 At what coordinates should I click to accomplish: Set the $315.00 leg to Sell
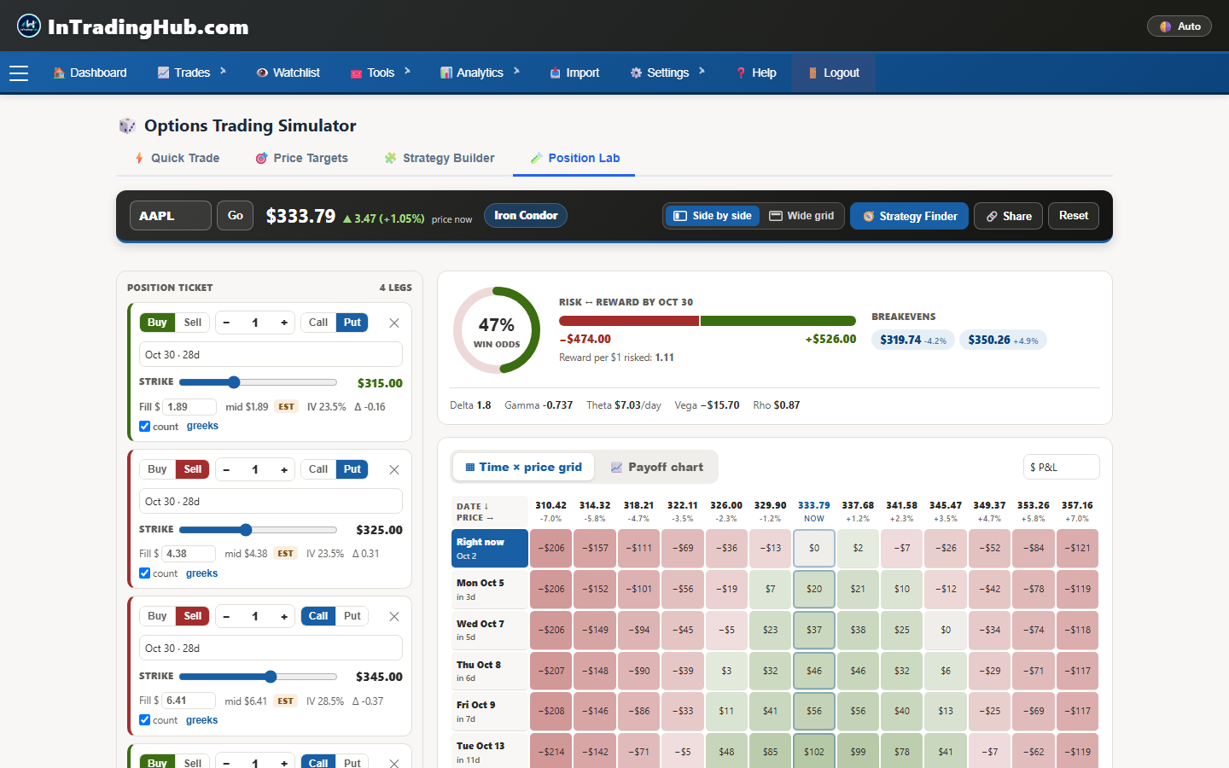(x=193, y=323)
